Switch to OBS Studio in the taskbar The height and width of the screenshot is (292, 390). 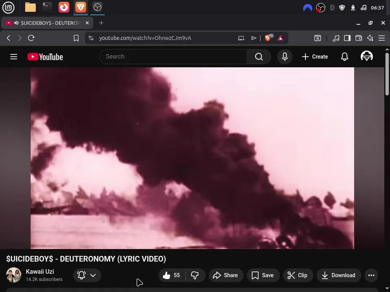pyautogui.click(x=97, y=7)
